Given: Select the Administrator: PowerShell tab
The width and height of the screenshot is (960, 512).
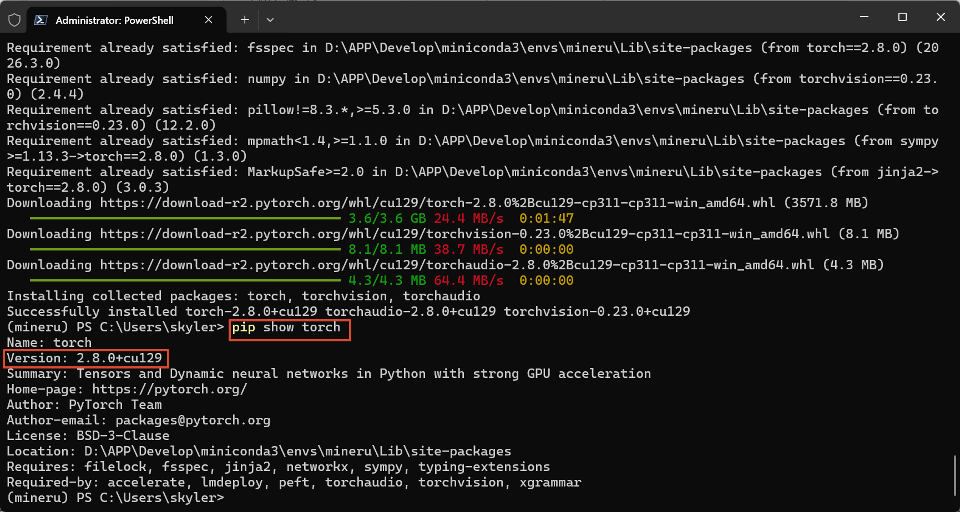Looking at the screenshot, I should click(x=114, y=20).
